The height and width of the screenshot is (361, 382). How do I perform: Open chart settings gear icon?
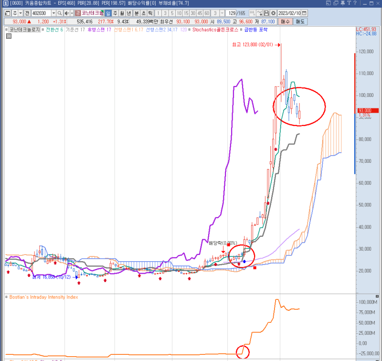pos(273,13)
